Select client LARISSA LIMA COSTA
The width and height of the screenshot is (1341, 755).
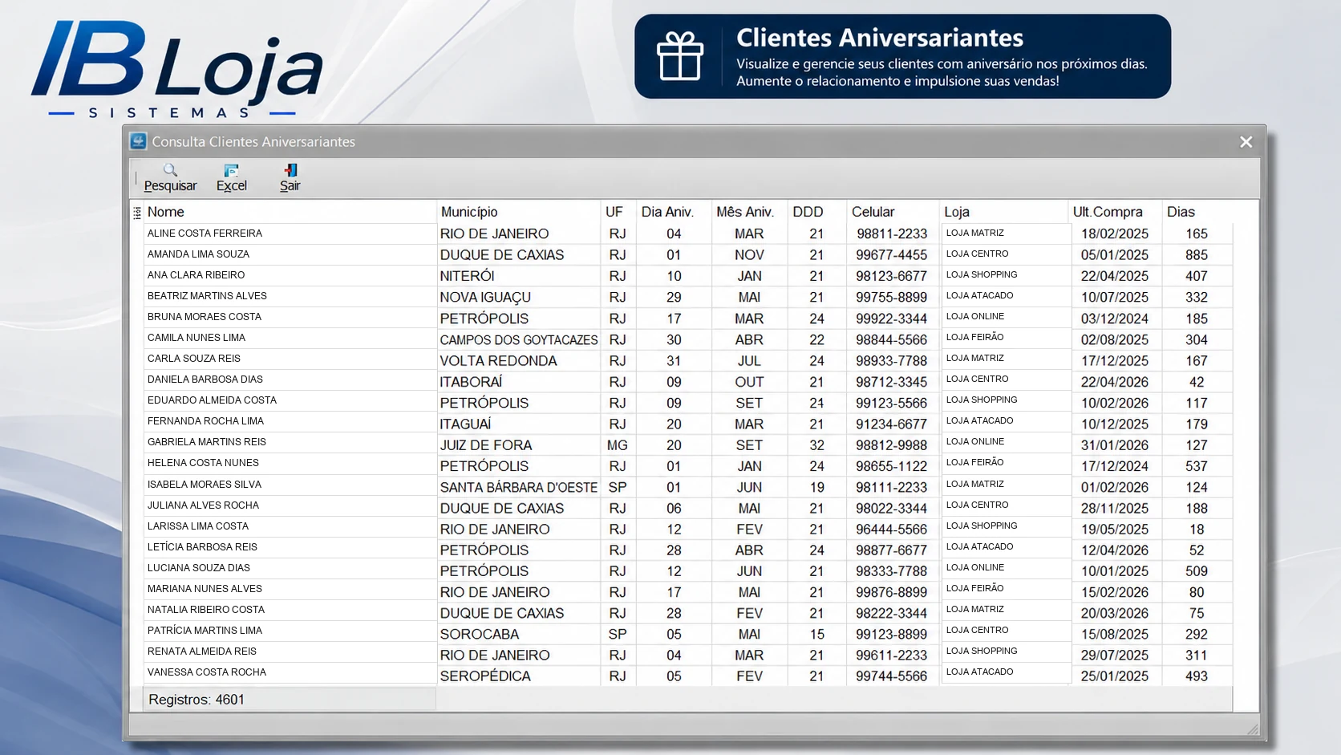(197, 526)
